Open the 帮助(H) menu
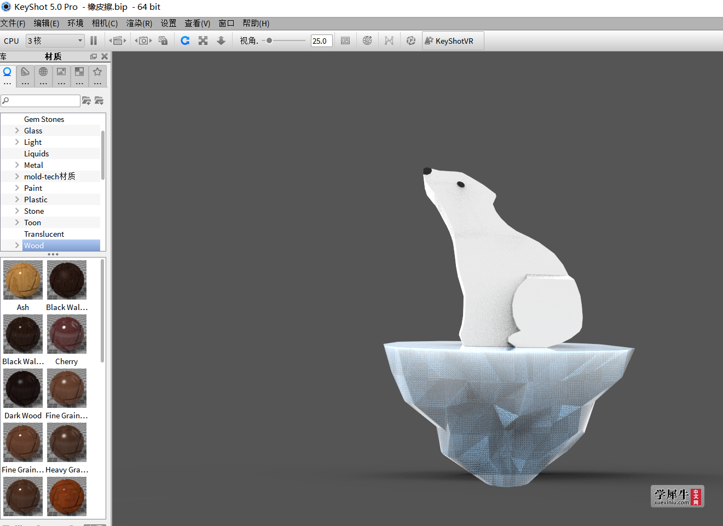 [x=256, y=23]
